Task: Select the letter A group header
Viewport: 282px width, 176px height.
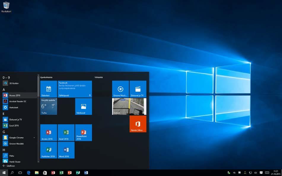Action: tap(4, 90)
